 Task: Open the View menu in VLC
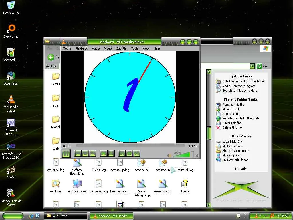point(146,48)
